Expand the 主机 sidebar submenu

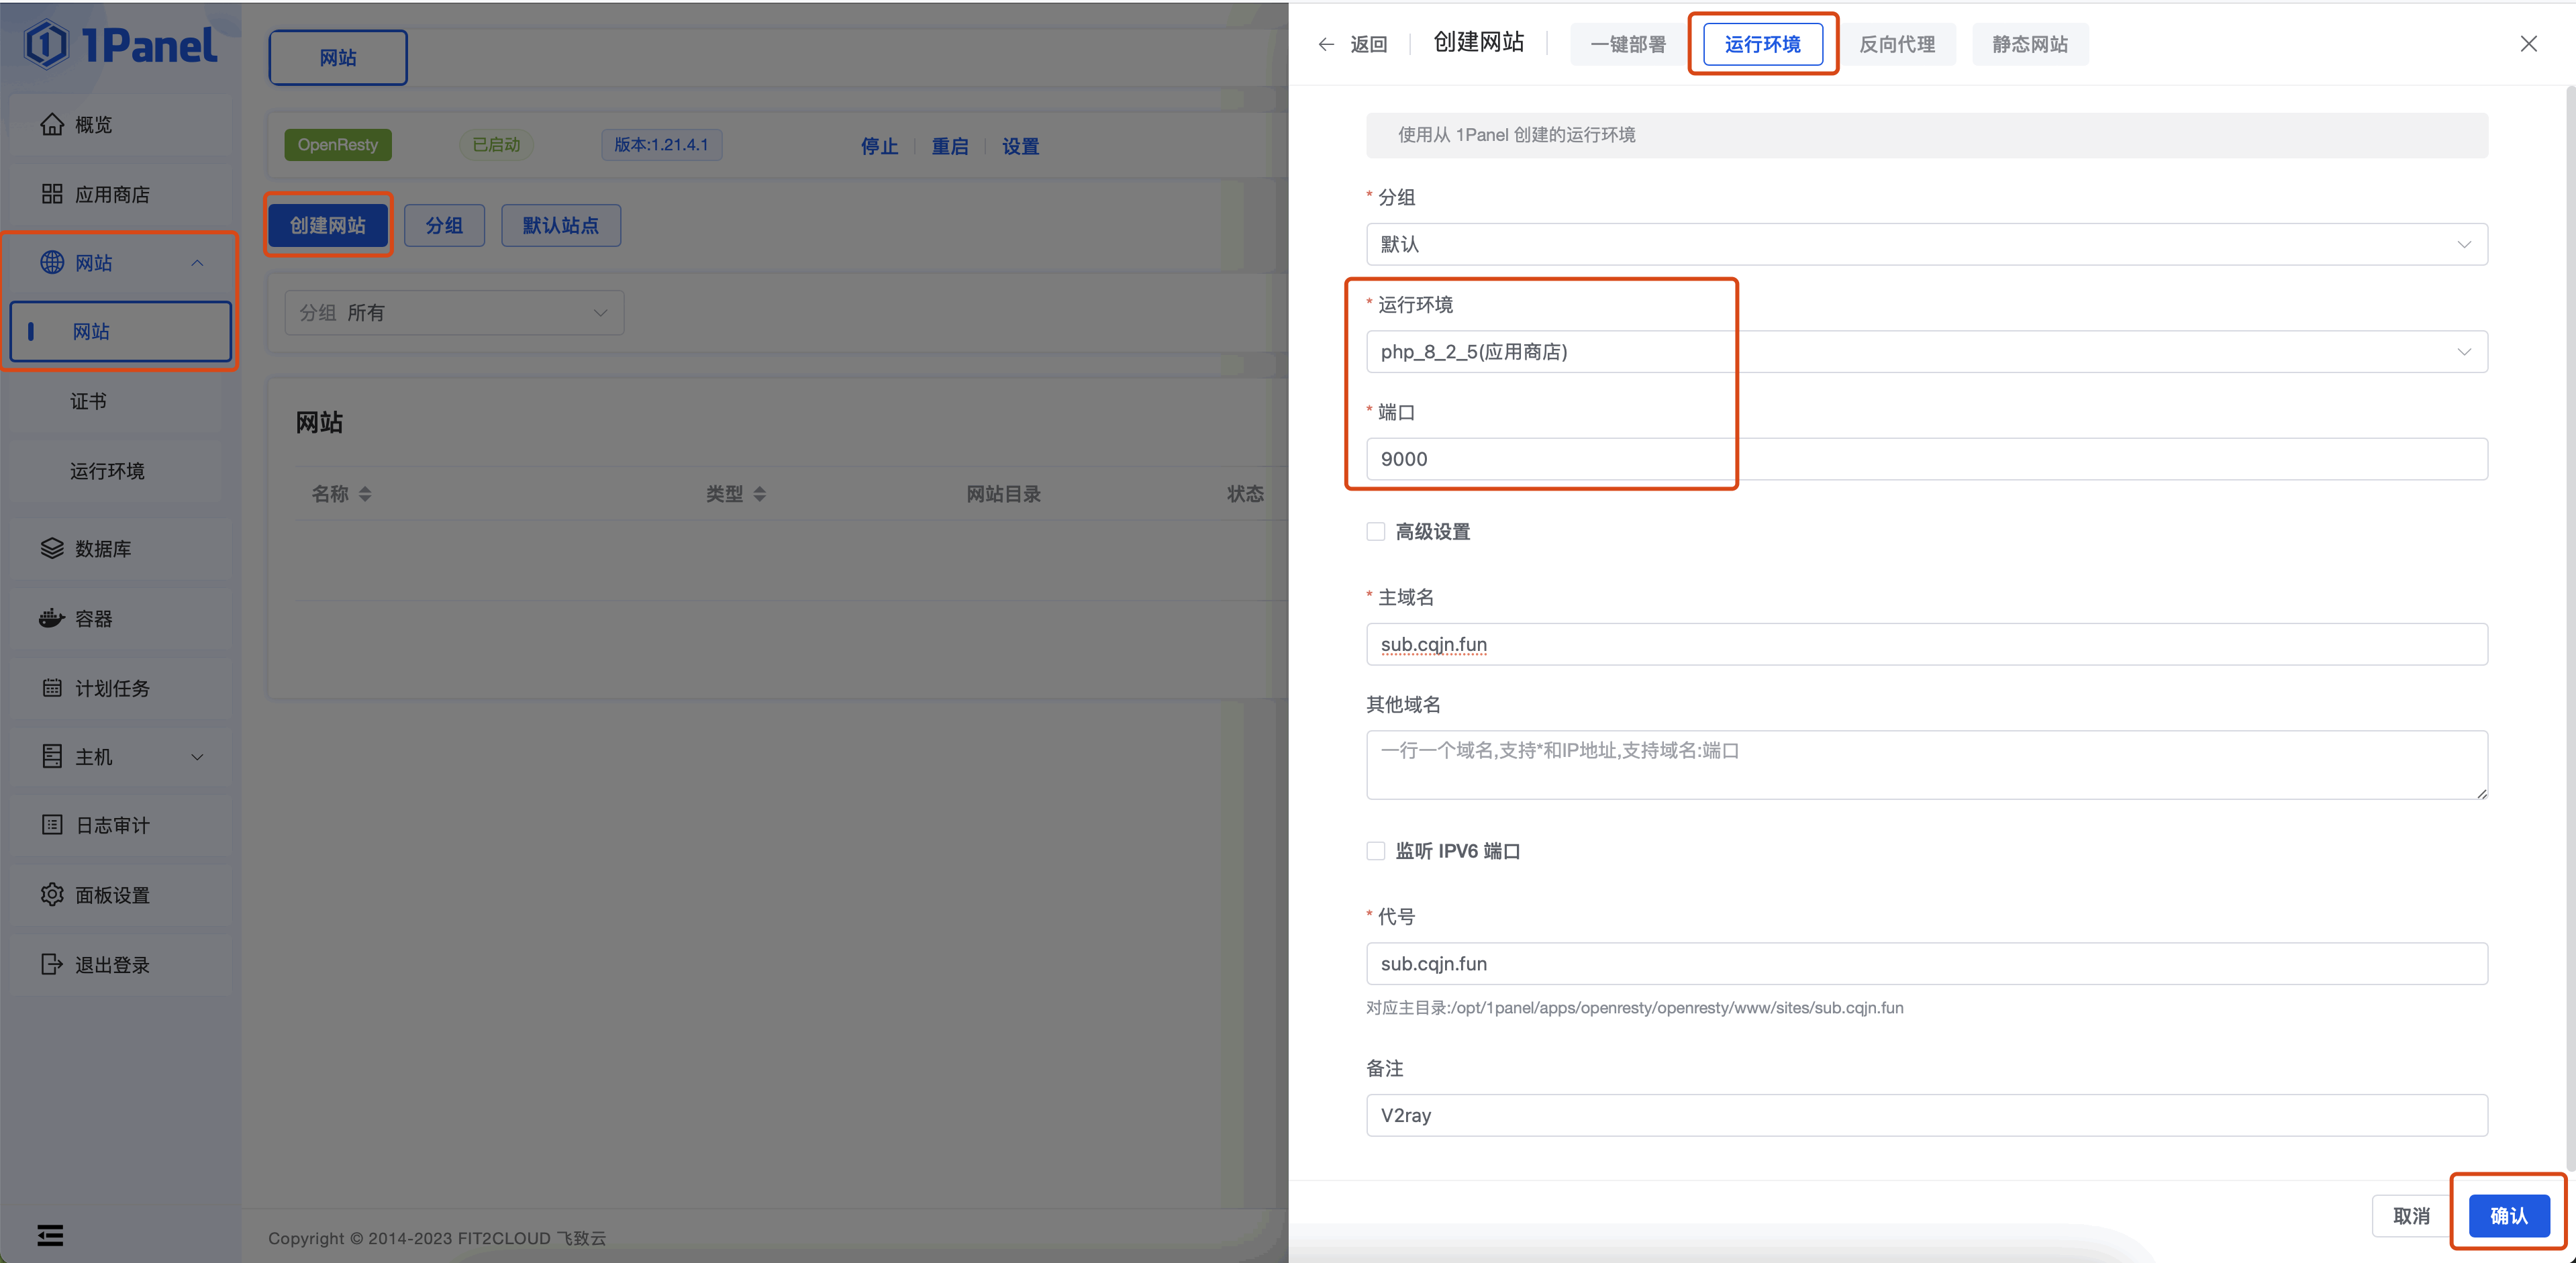coord(197,757)
